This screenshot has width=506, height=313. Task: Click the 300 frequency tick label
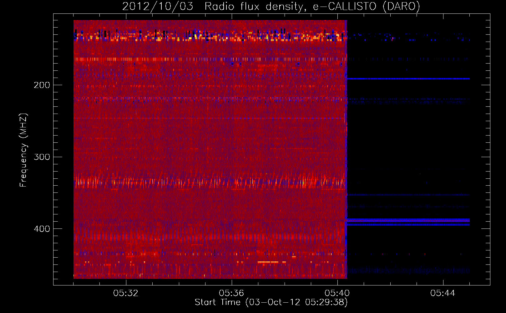pos(42,157)
